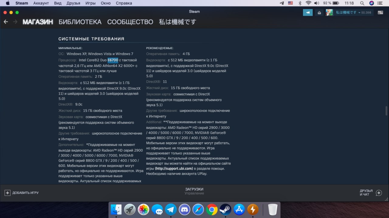Image resolution: width=389 pixels, height=218 pixels.
Task: Open the Справка menu
Action: [124, 3]
